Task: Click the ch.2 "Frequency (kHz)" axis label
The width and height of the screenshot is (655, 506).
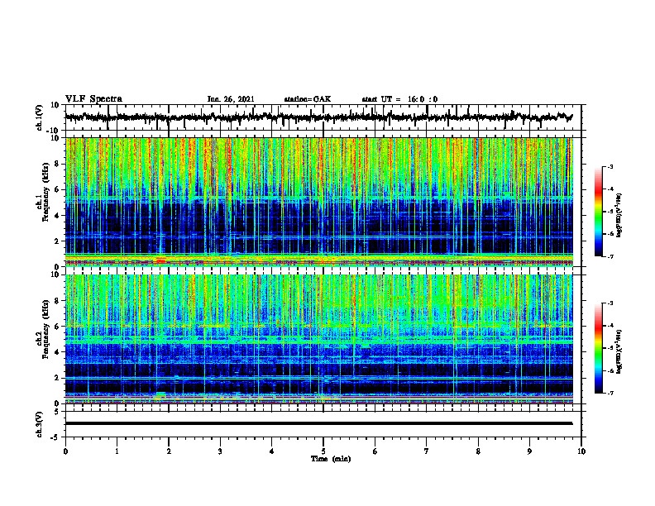Action: click(45, 329)
